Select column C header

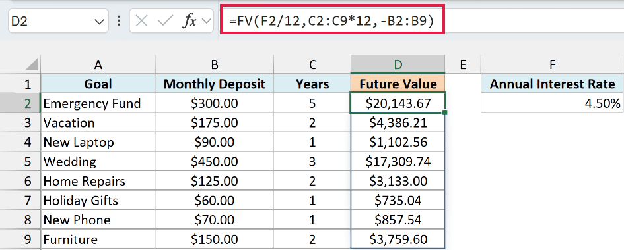(312, 64)
